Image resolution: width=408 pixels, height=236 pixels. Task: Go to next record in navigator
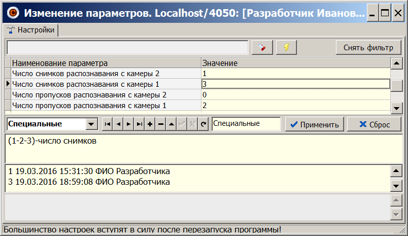(x=128, y=124)
